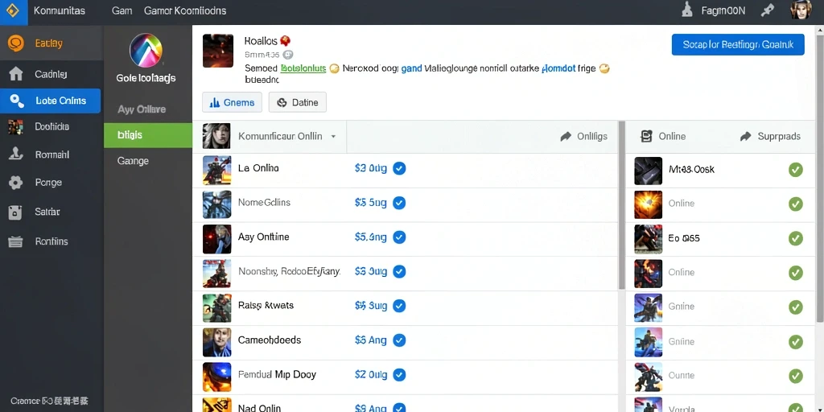
Task: Click the gear icon next to Ponge
Action: point(16,183)
